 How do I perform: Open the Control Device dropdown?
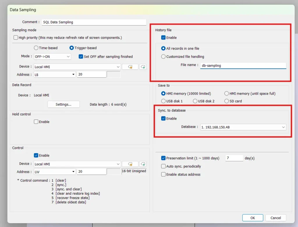[118, 164]
